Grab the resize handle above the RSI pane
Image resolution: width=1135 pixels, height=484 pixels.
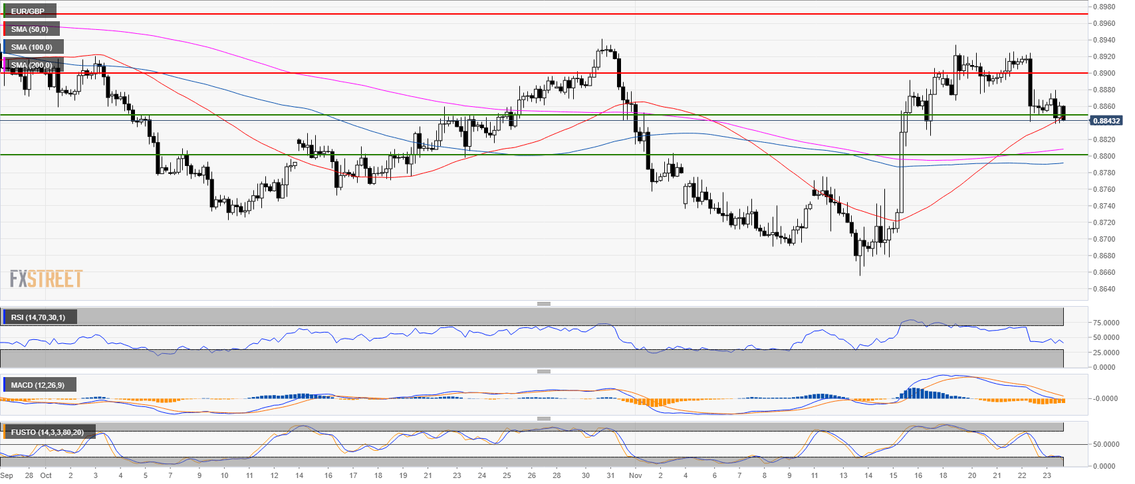coord(543,303)
